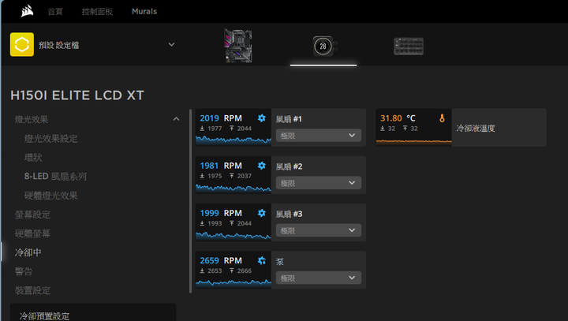Click 風扇 #1 label
568x321 pixels.
(x=289, y=119)
